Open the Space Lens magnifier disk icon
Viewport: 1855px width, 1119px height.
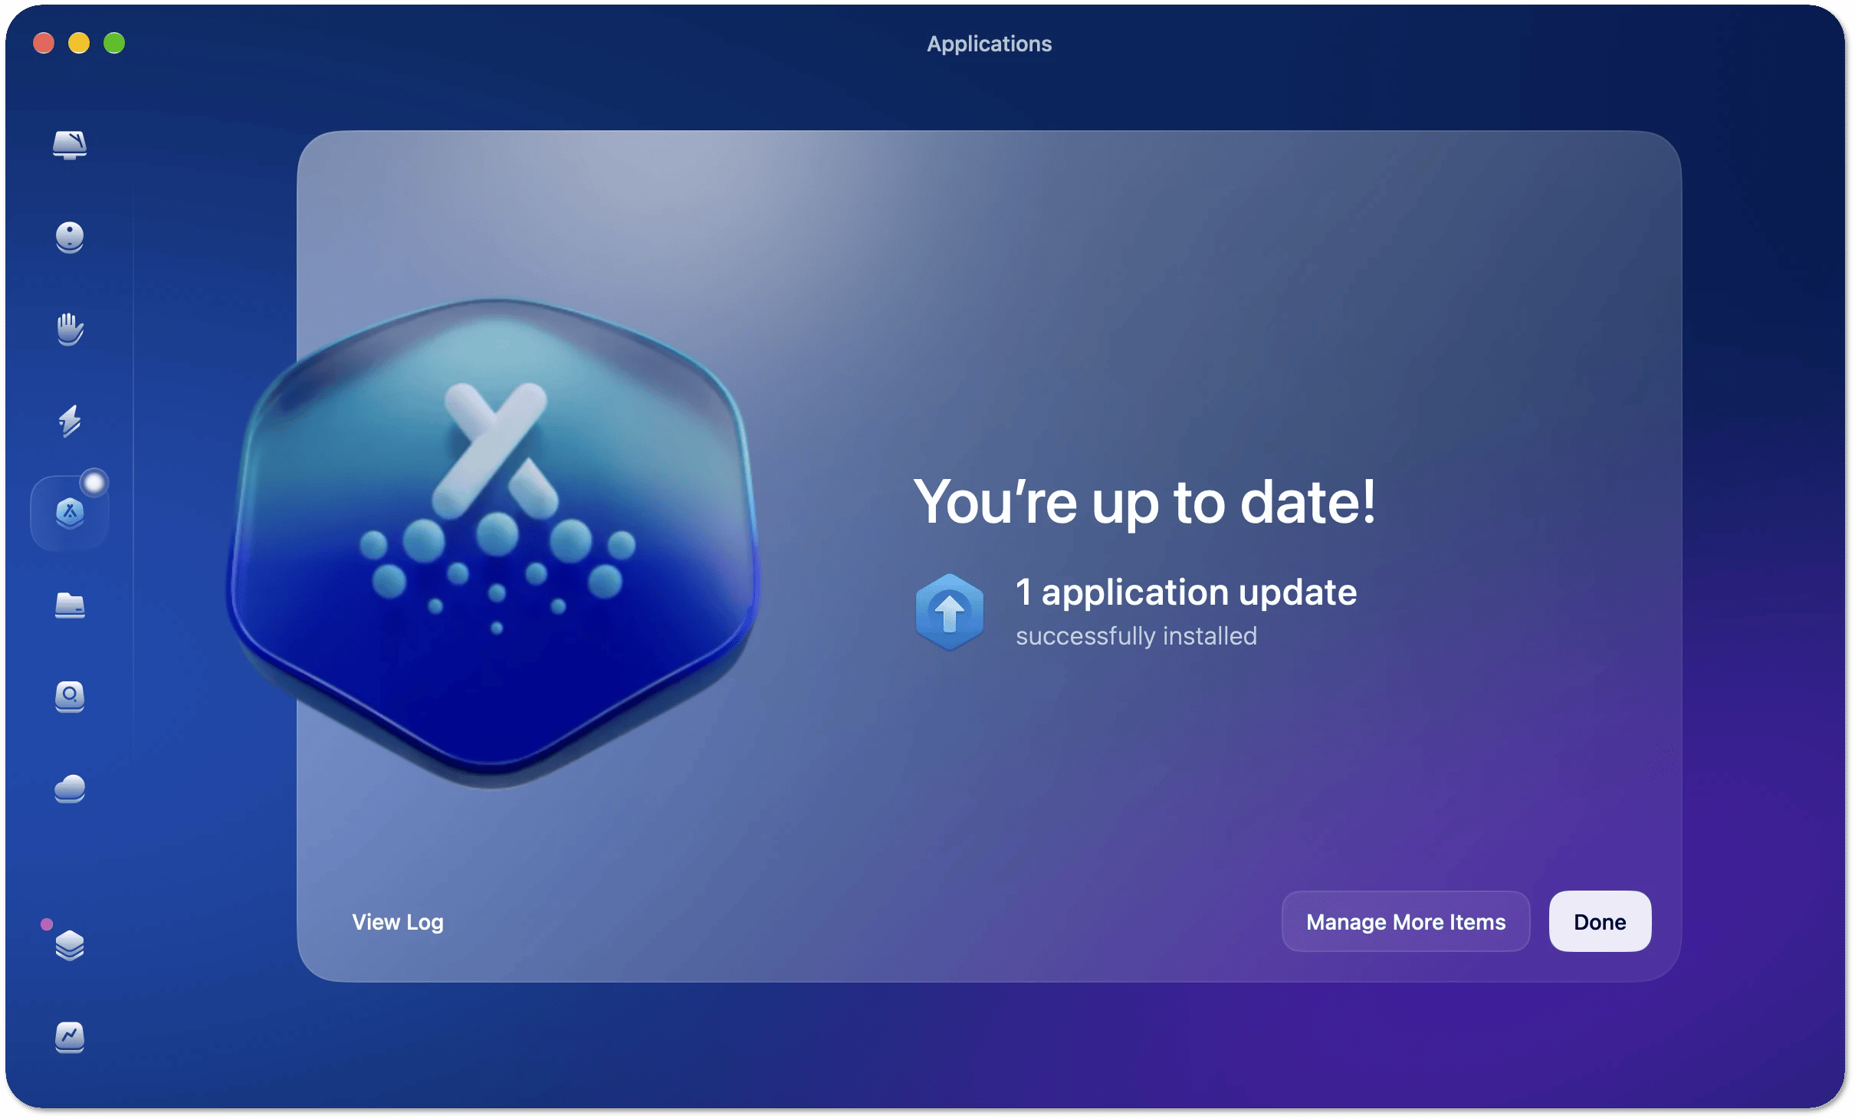tap(69, 697)
